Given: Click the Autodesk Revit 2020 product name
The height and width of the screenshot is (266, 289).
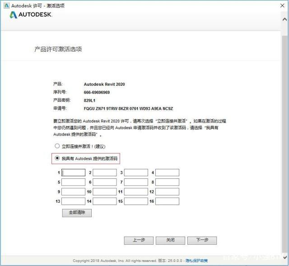Looking at the screenshot, I should 104,84.
